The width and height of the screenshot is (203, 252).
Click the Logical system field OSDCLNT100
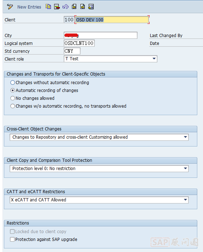[79, 43]
